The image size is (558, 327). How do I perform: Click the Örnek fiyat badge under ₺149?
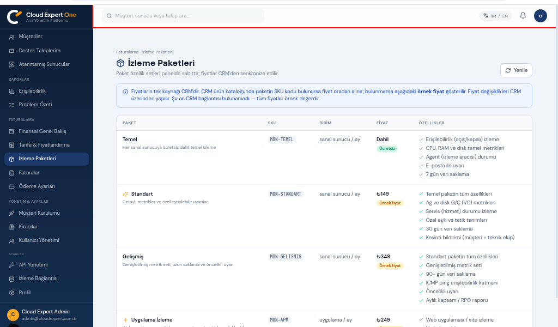(390, 203)
